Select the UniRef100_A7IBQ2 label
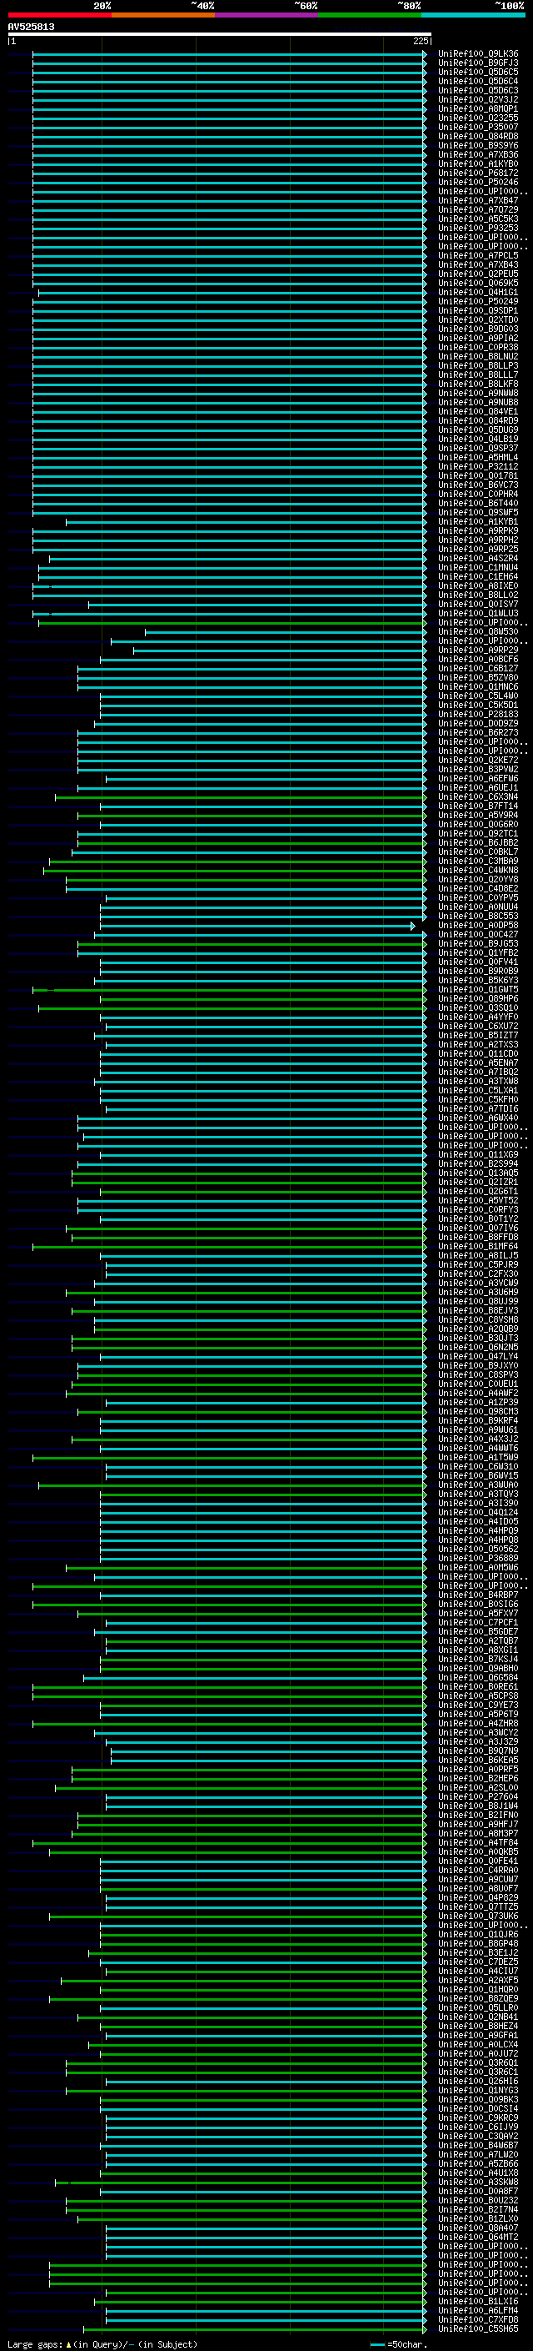533x2351 pixels. [478, 1072]
